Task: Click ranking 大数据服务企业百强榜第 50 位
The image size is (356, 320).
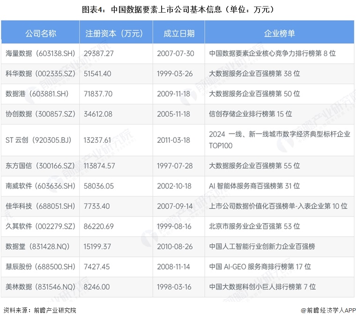Action: tap(254, 94)
